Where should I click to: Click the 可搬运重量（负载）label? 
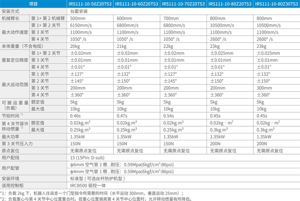[x=15, y=105]
